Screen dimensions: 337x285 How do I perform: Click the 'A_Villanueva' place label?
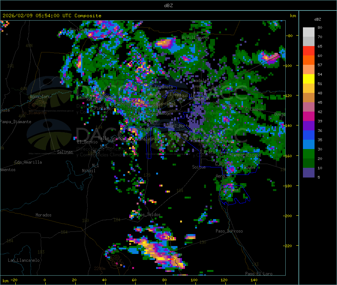(195, 37)
